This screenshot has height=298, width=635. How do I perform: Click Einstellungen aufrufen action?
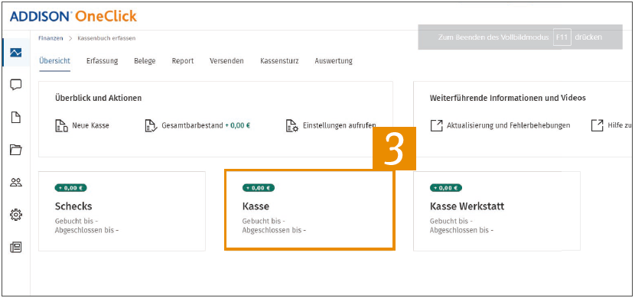[340, 126]
